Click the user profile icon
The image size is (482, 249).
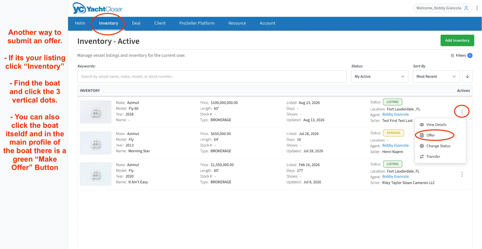tap(466, 8)
